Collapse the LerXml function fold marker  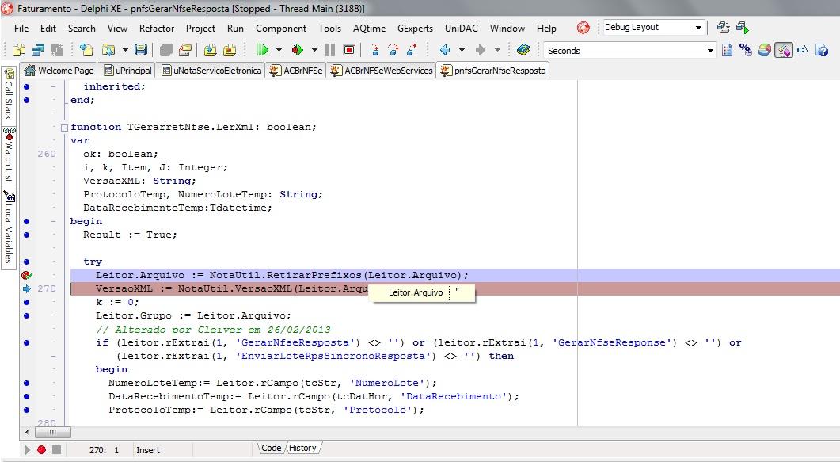coord(64,128)
